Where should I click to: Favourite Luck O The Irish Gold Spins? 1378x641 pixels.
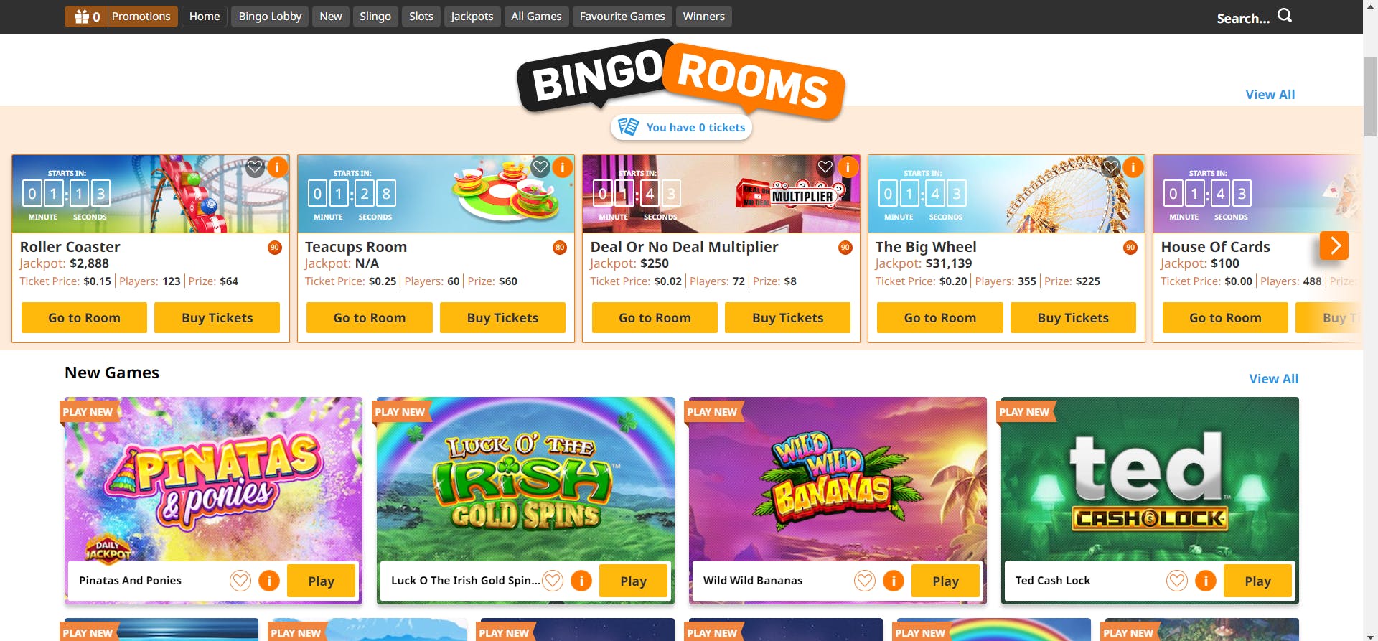point(553,580)
